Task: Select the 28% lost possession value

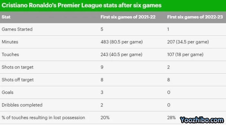Action: coord(171,118)
